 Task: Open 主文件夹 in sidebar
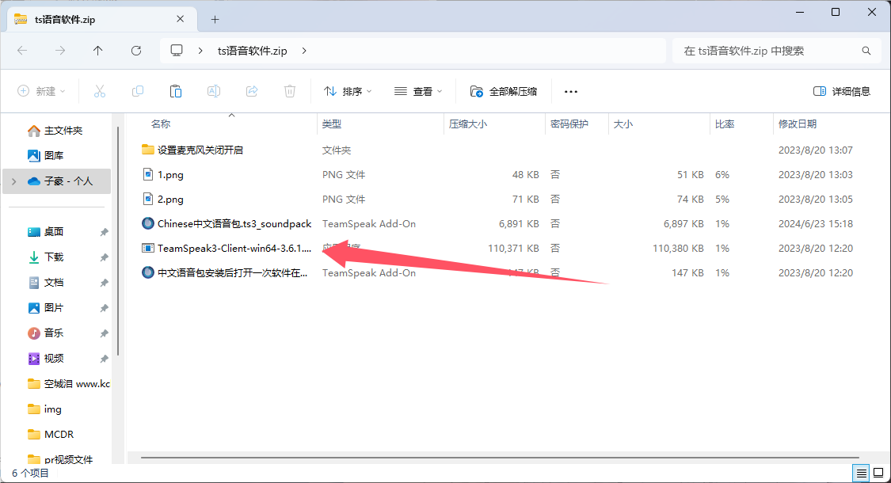pos(55,131)
